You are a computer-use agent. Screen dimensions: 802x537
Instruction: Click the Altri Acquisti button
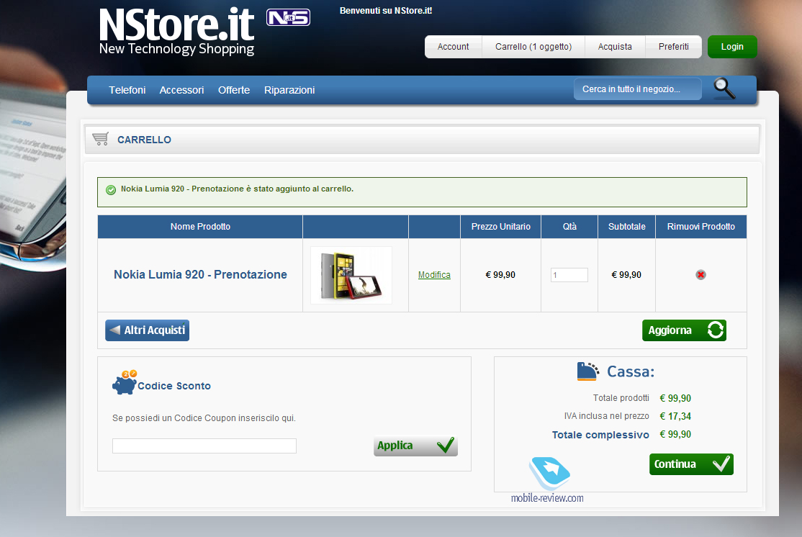(x=148, y=330)
